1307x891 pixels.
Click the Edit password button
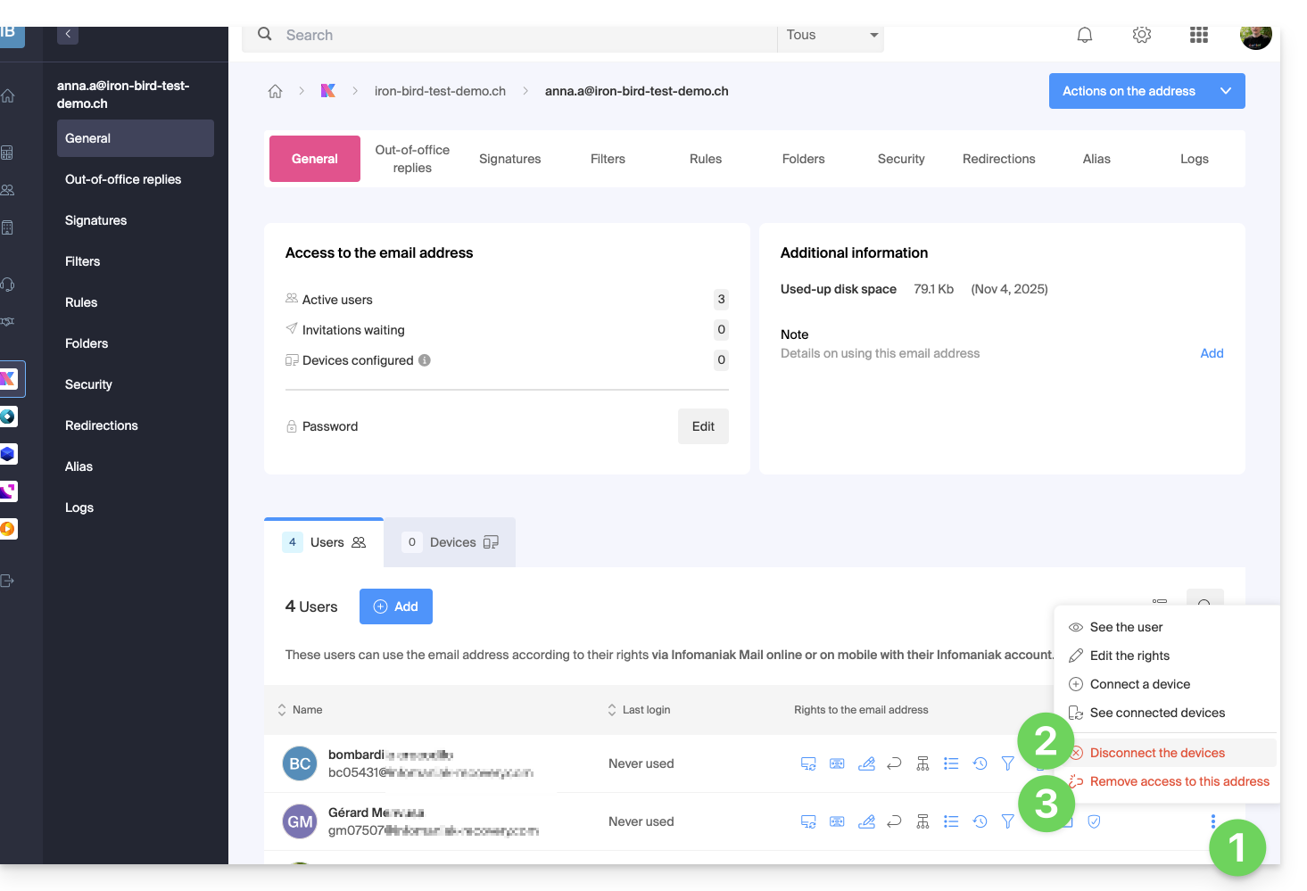(x=703, y=426)
